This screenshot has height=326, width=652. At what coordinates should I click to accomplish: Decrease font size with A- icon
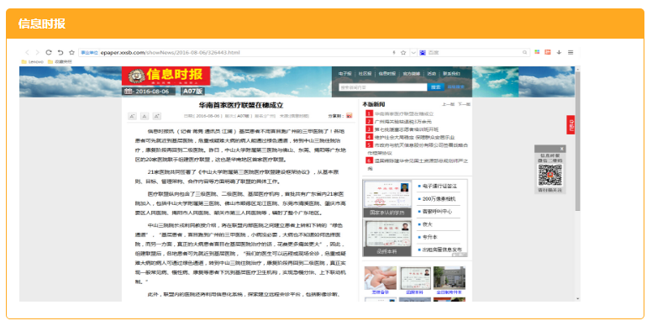[x=132, y=117]
